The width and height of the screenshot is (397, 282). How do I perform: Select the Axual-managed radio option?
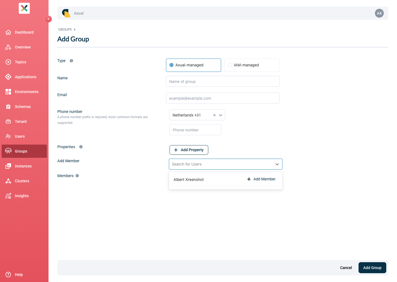pos(194,65)
